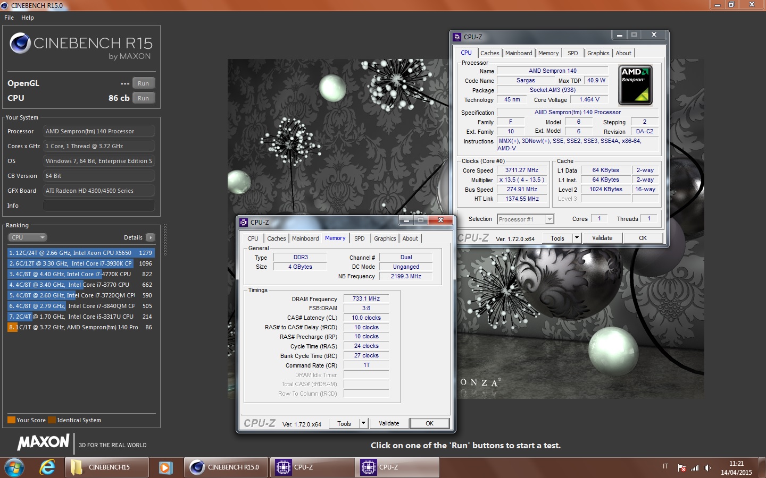This screenshot has height=478, width=766.
Task: Click the volume speaker tray icon
Action: (x=707, y=468)
